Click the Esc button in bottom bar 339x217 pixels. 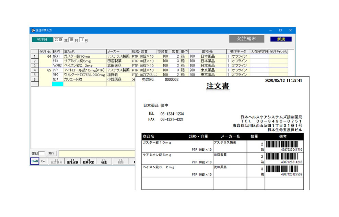point(44,161)
